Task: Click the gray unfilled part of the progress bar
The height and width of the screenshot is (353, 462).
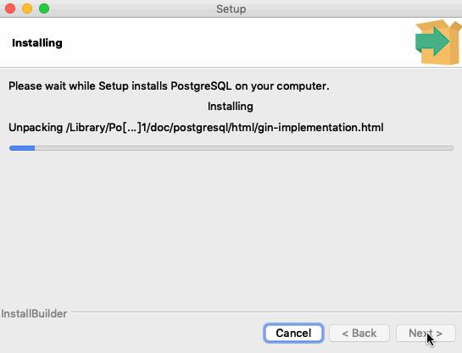Action: (244, 148)
